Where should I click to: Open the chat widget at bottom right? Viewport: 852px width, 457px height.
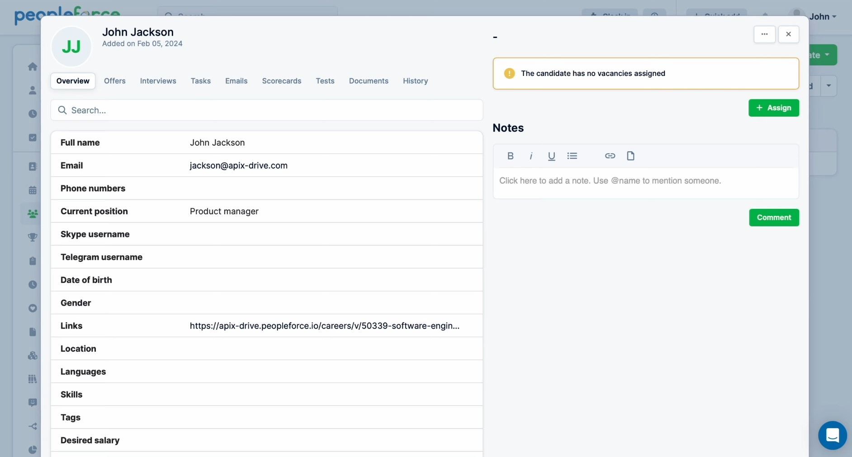(833, 435)
